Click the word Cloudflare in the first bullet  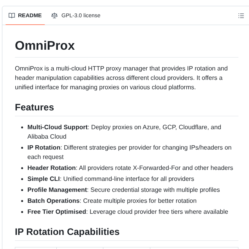coord(192,127)
